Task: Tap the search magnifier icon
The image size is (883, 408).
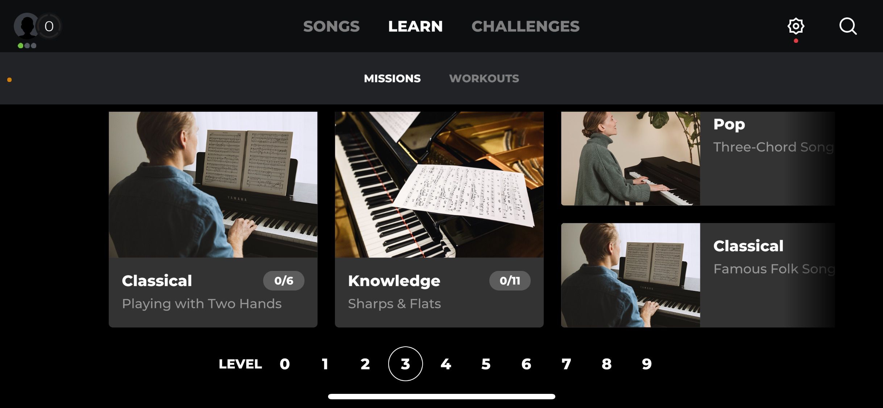Action: [x=848, y=26]
